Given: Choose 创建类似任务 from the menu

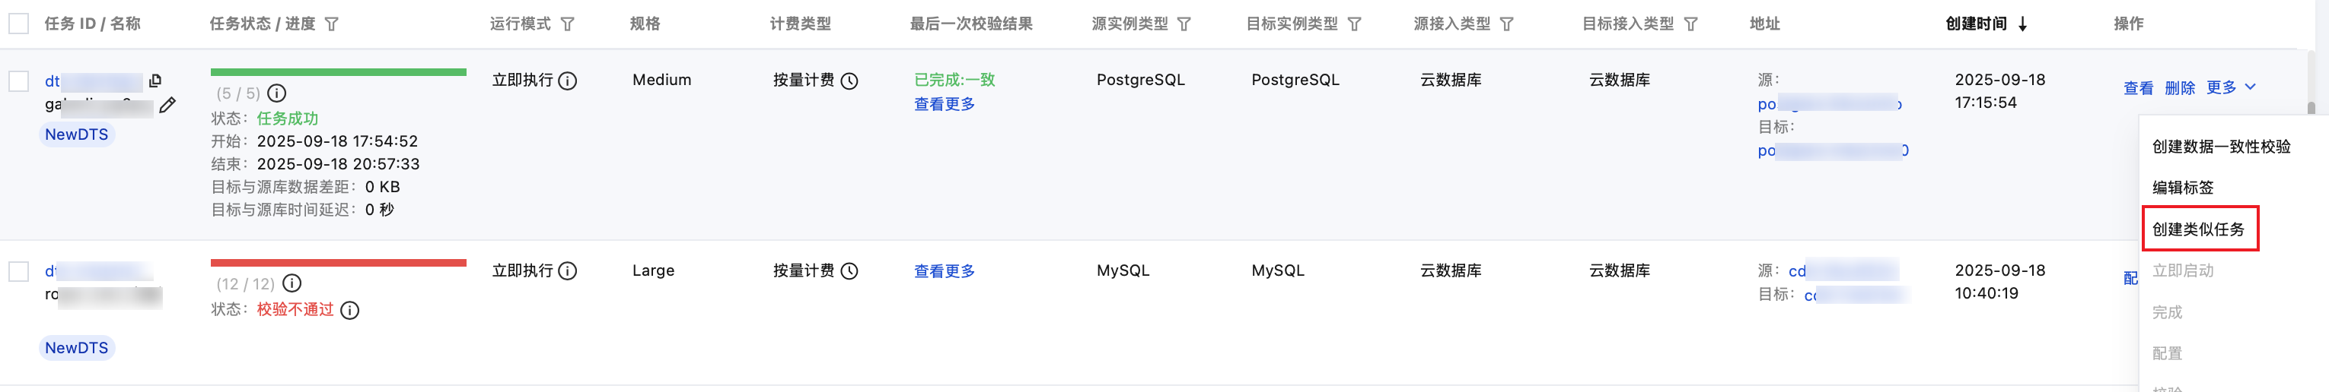Looking at the screenshot, I should coord(2198,229).
